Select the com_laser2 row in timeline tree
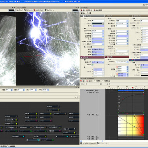This screenshot has height=148, width=148. 91,90
